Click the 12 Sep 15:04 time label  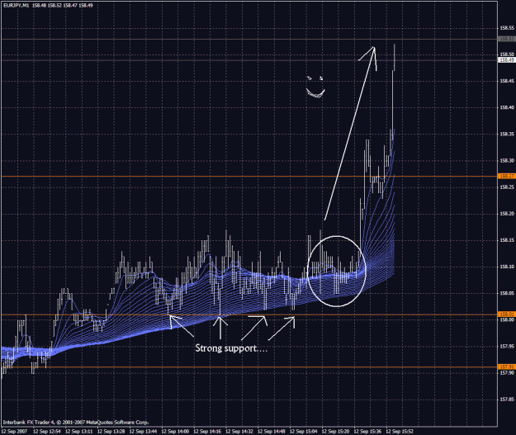pos(304,431)
